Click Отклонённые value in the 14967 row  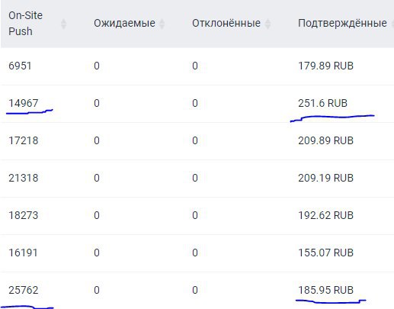coord(195,103)
